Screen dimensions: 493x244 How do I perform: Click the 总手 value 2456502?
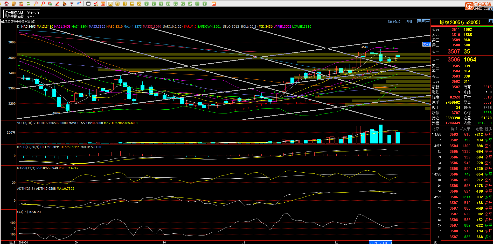(453, 102)
